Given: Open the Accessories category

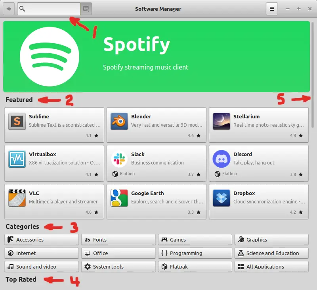Looking at the screenshot, I should click(x=42, y=240).
